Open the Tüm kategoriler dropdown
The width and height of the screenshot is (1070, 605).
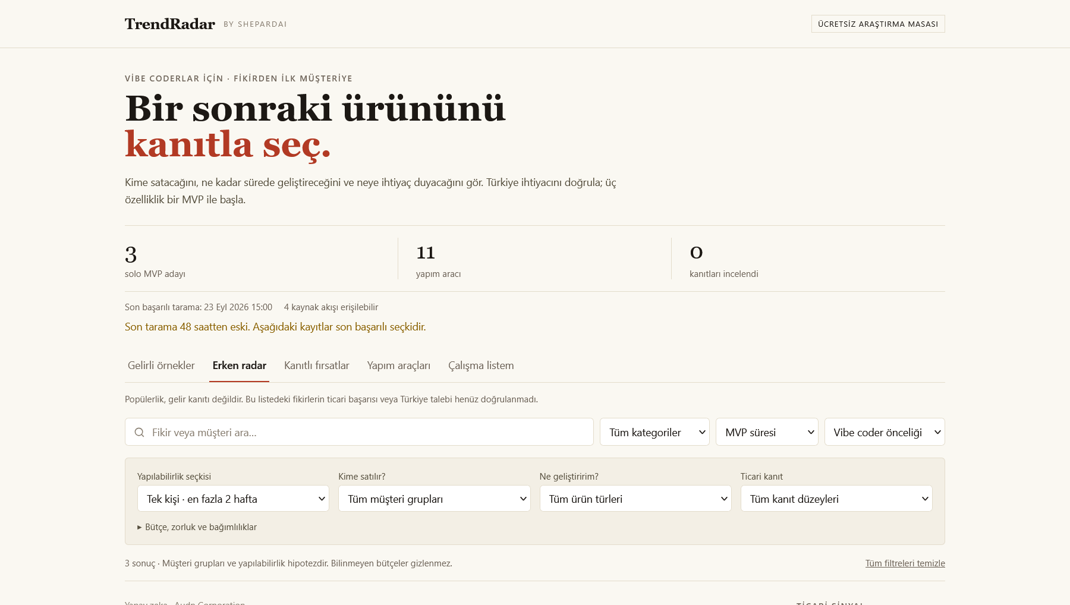pos(654,432)
